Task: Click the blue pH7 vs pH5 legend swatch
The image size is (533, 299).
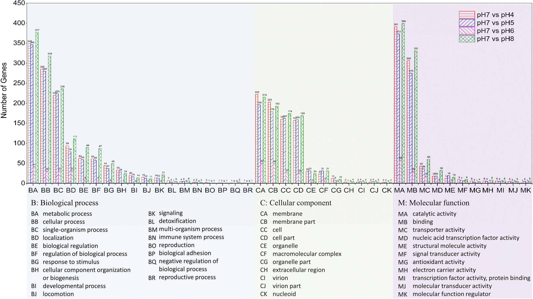Action: coord(467,23)
